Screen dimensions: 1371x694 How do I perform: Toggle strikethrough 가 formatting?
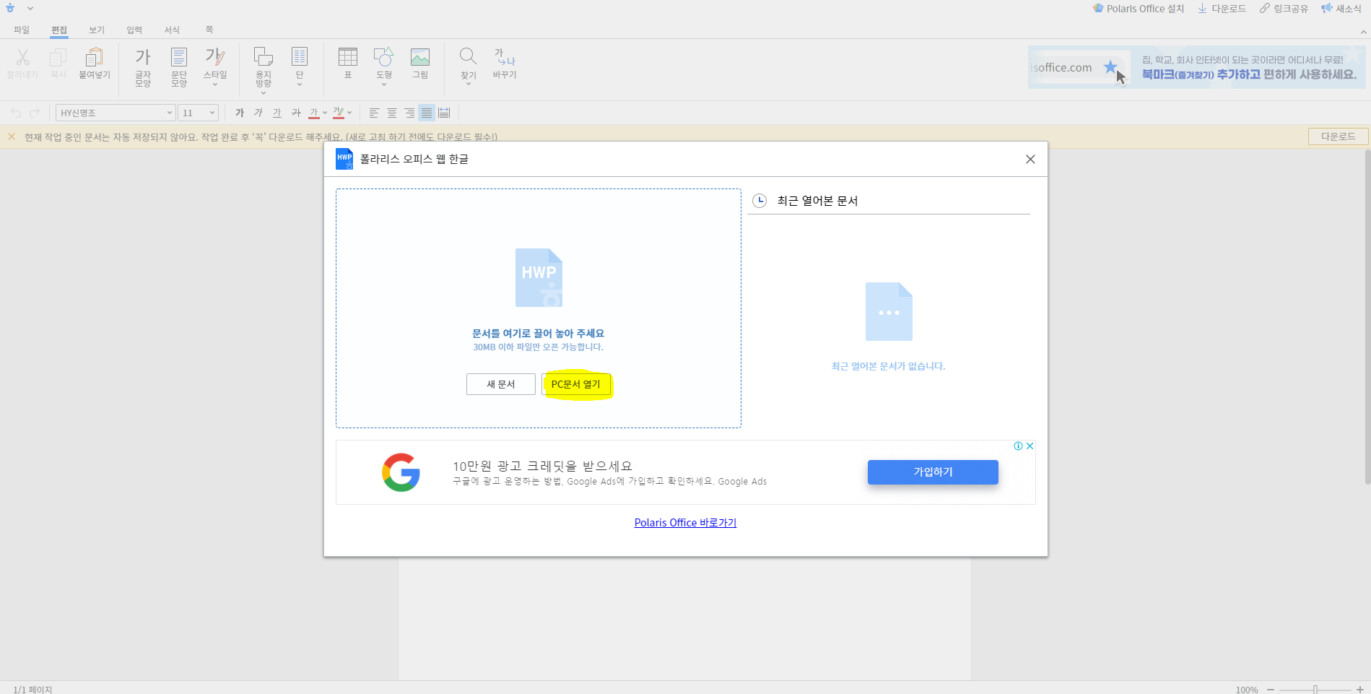(296, 113)
